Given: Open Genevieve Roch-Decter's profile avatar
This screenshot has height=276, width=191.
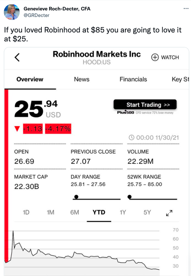Looking at the screenshot, I should [x=12, y=12].
